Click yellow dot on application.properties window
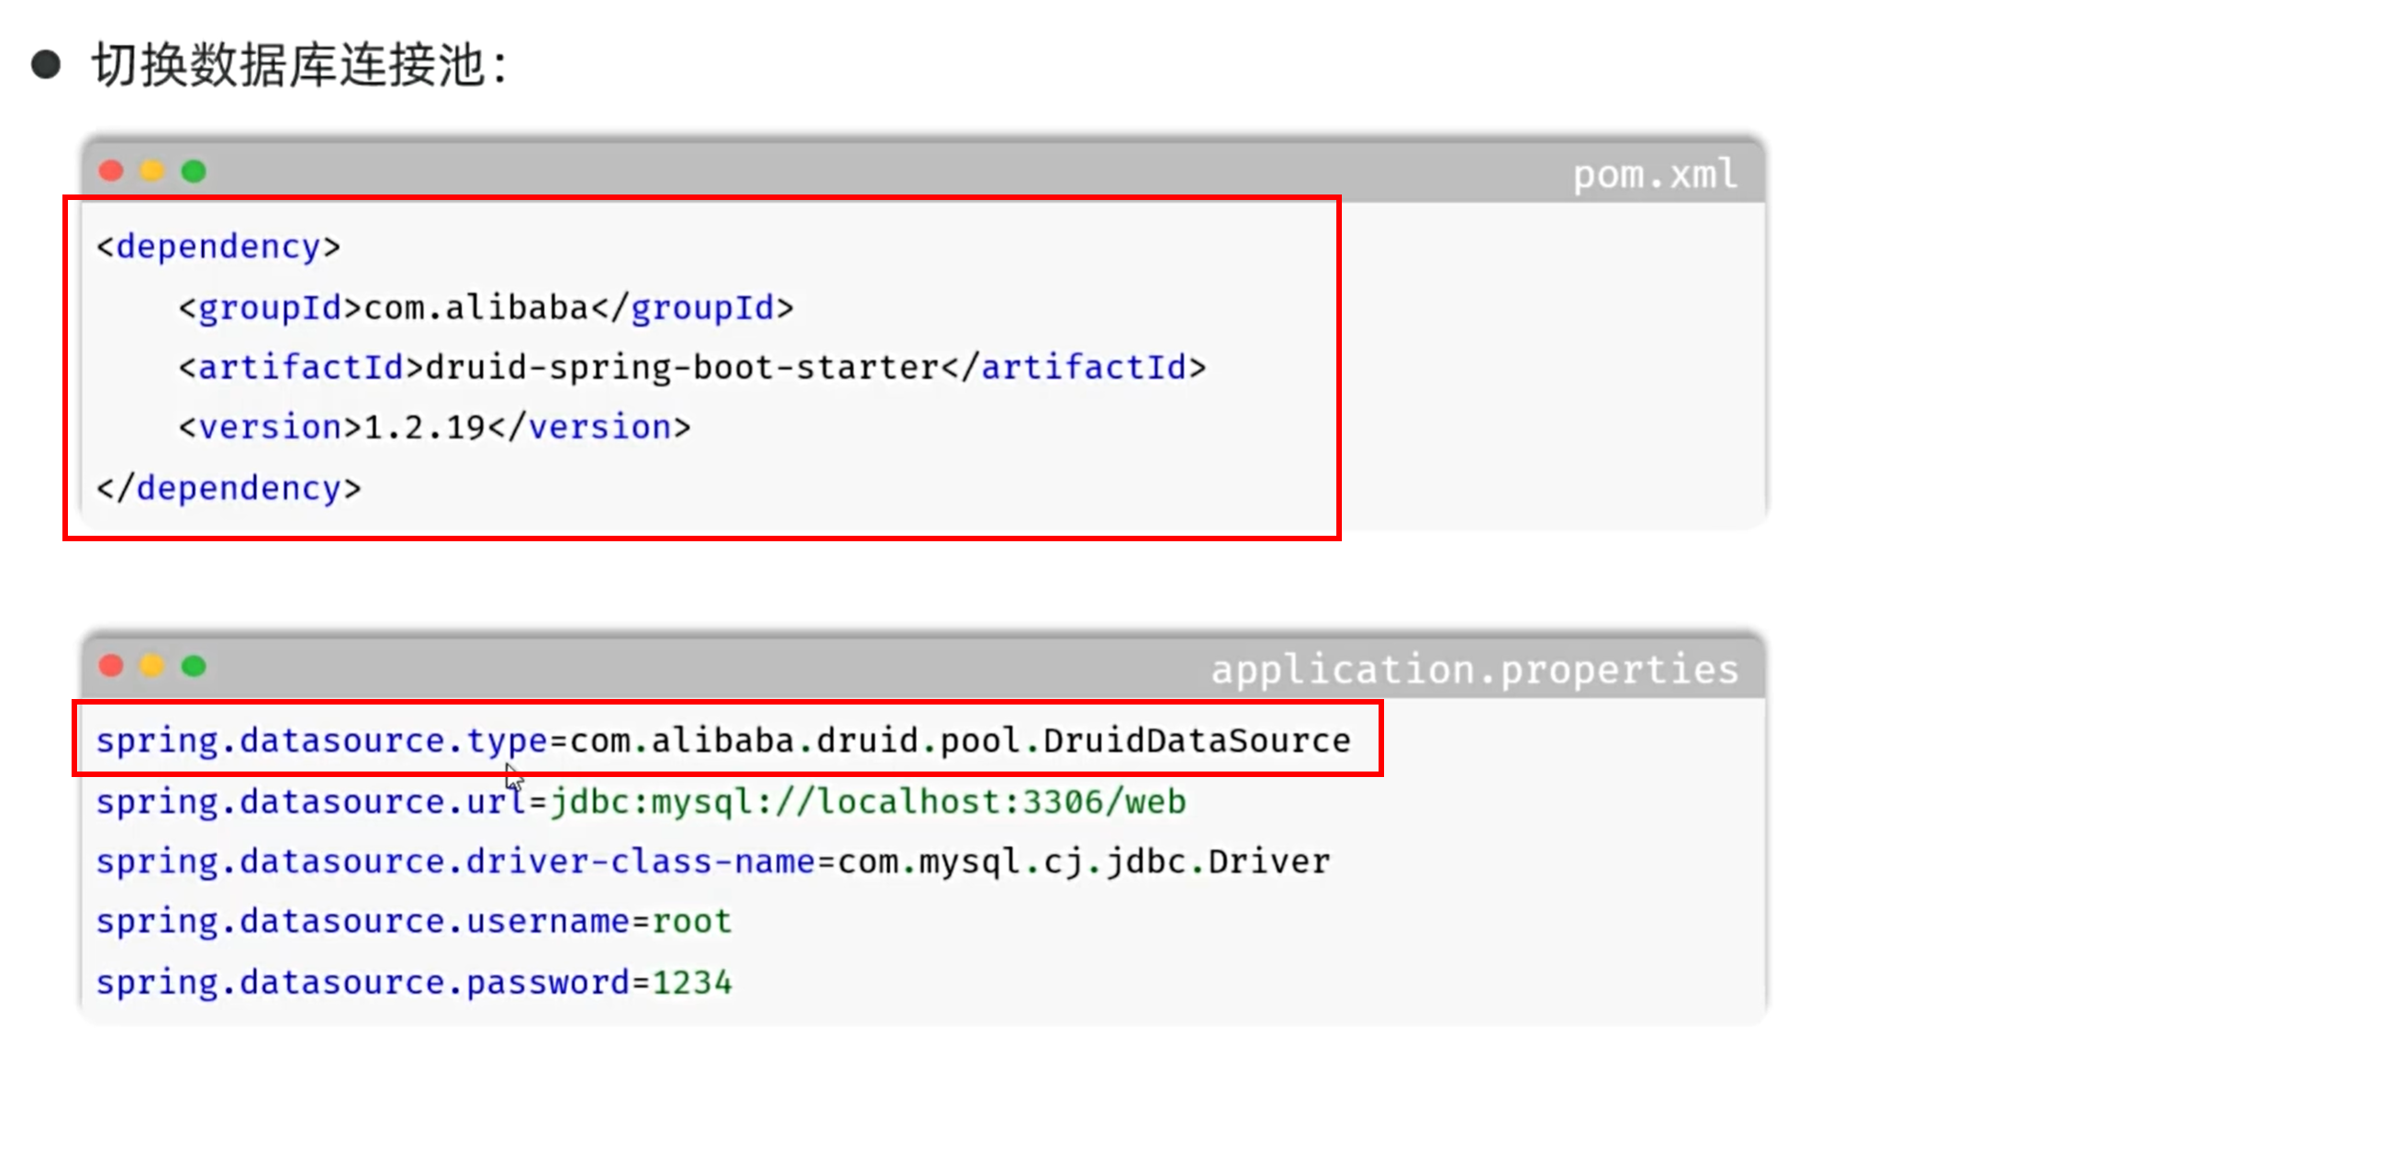This screenshot has width=2401, height=1166. [x=152, y=666]
